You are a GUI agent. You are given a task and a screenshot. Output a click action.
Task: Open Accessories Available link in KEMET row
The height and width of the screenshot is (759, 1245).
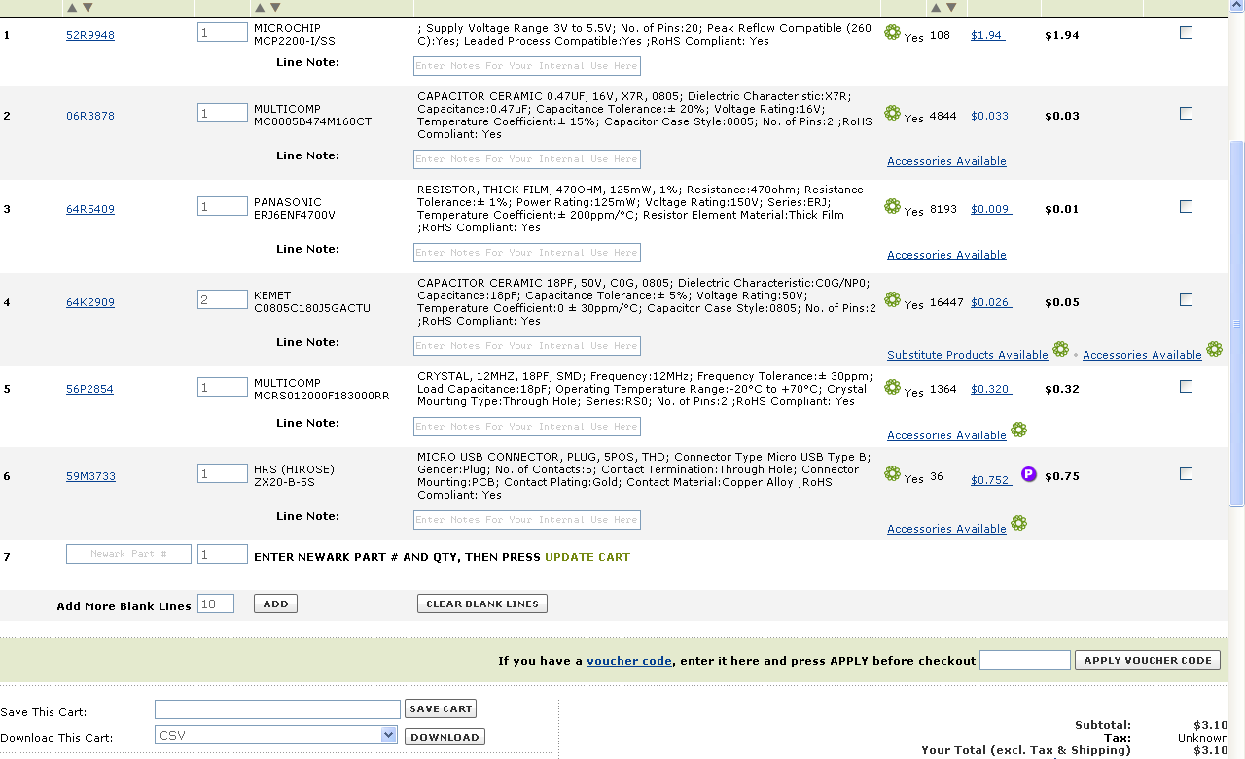coord(1142,355)
